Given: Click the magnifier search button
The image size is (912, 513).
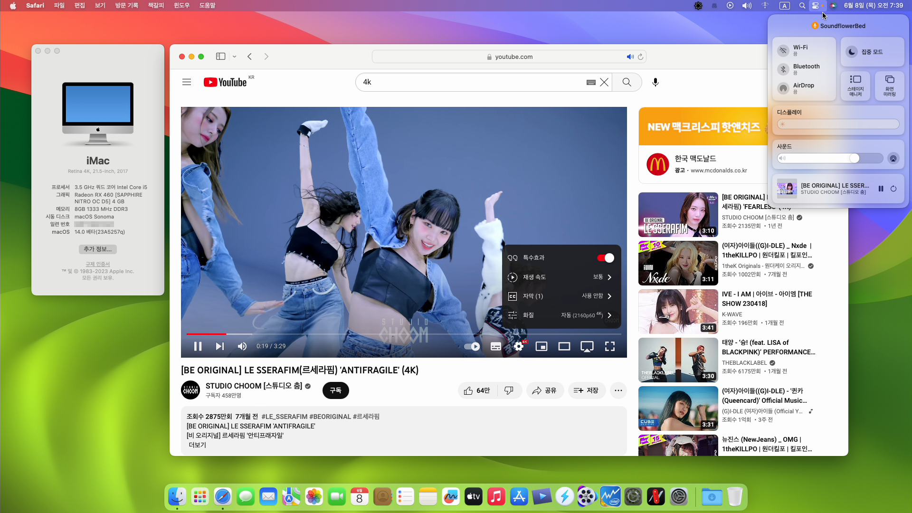Looking at the screenshot, I should pos(627,82).
